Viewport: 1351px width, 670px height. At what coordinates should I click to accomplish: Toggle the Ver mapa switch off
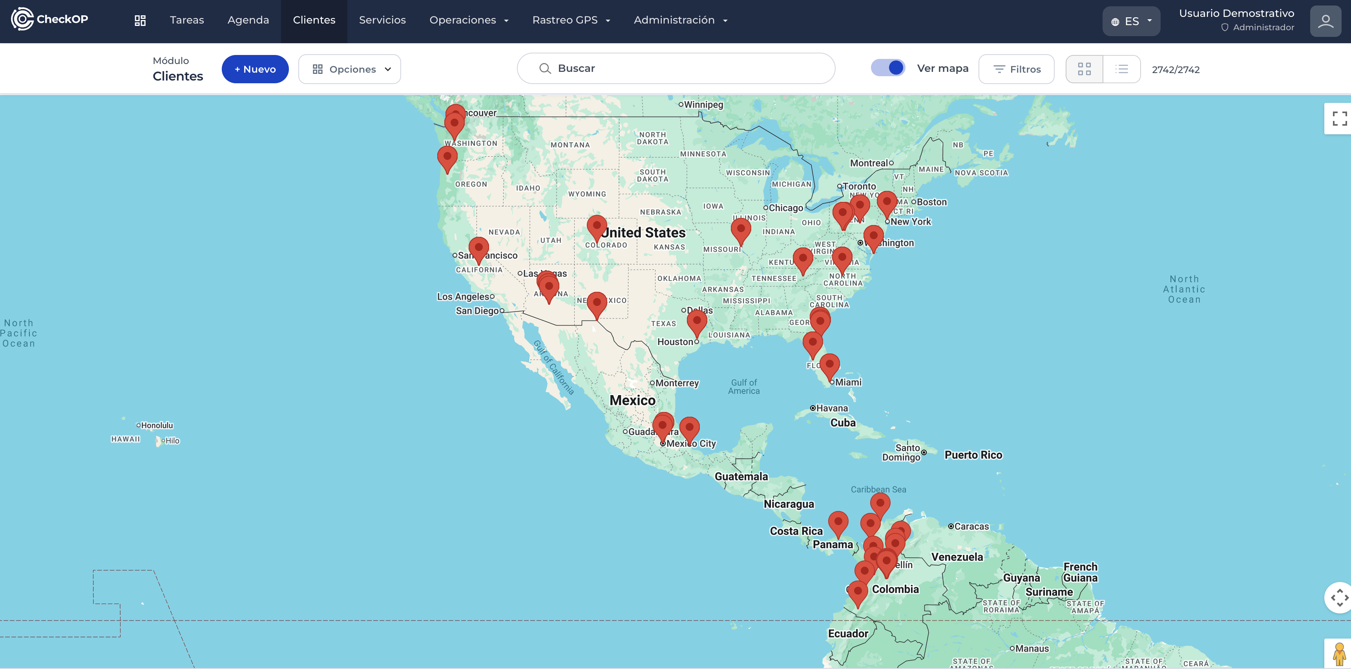(888, 68)
